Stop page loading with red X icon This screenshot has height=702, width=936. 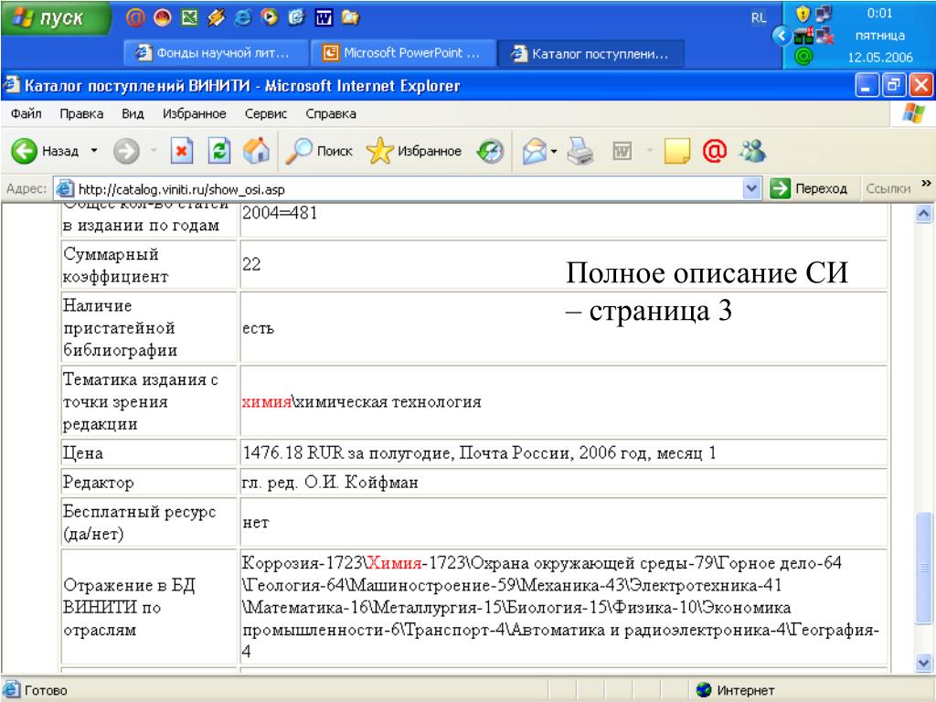pyautogui.click(x=182, y=151)
